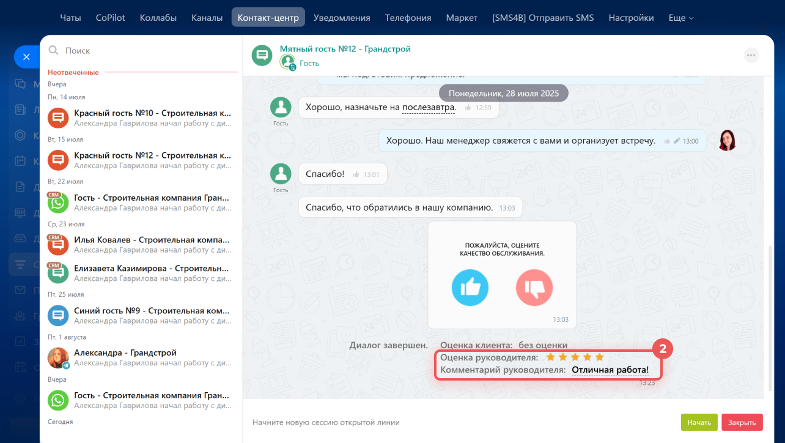Open the Елизавета Казимирова chat
785x443 pixels.
[142, 273]
